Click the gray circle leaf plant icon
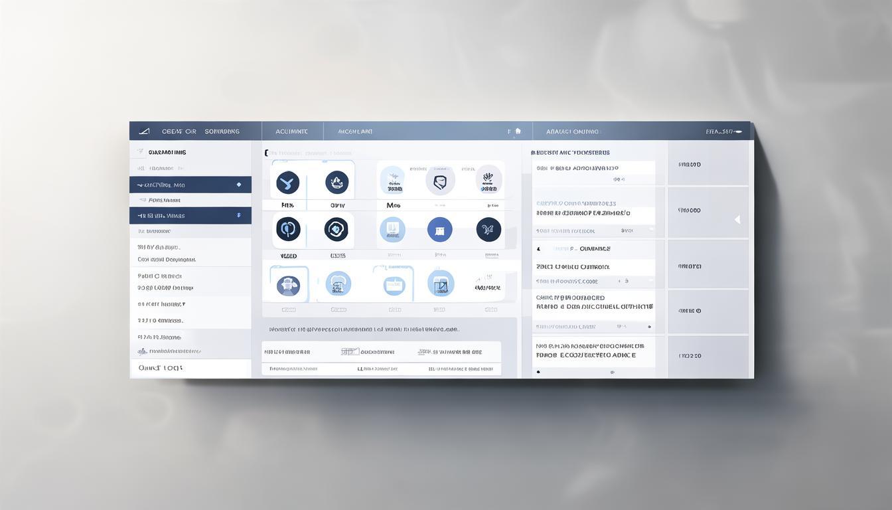 coord(488,180)
